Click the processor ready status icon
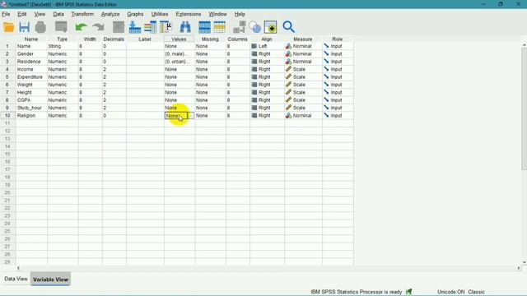 [x=408, y=292]
